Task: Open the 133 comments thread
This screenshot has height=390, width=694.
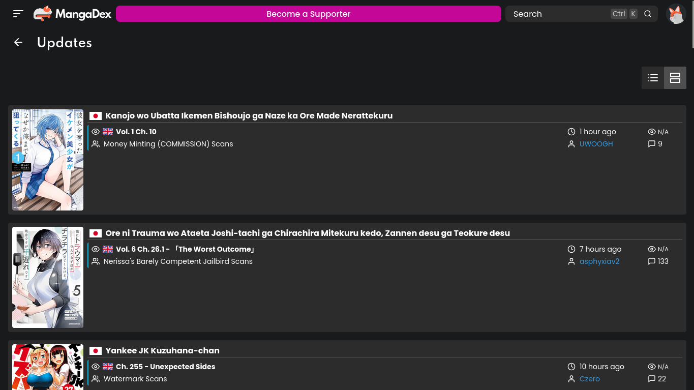Action: click(x=658, y=261)
